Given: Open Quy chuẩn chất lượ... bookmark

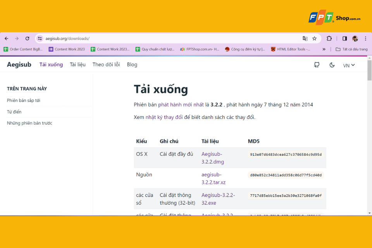Looking at the screenshot, I should (x=155, y=49).
